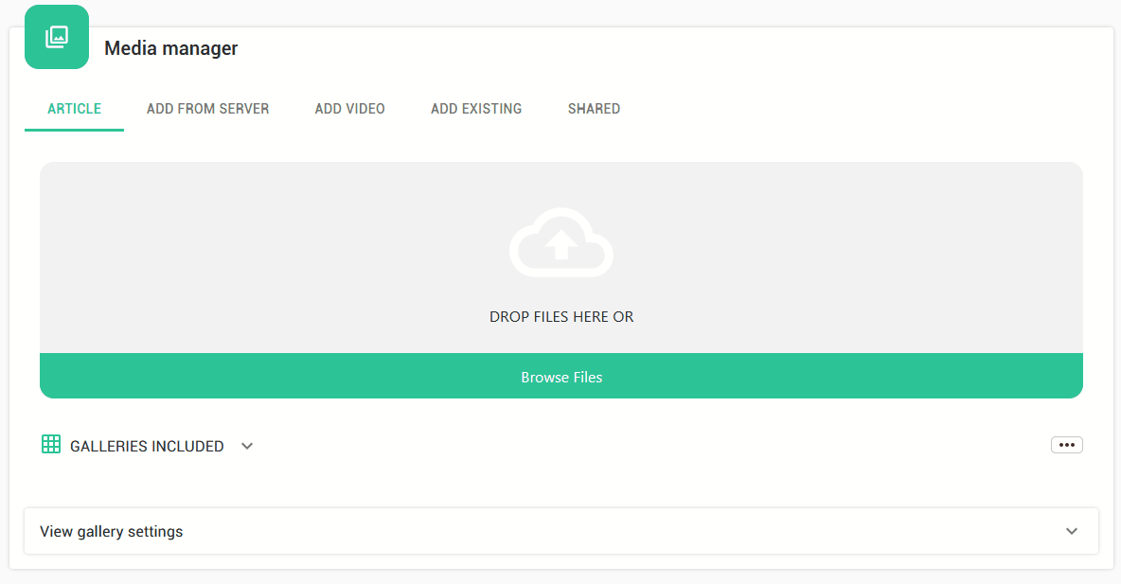Screen dimensions: 1121x584
Task: Open the Add Video tab
Action: click(x=349, y=109)
